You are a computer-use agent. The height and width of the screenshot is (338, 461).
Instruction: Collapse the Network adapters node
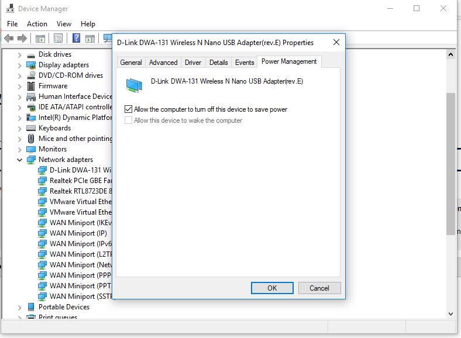(19, 160)
